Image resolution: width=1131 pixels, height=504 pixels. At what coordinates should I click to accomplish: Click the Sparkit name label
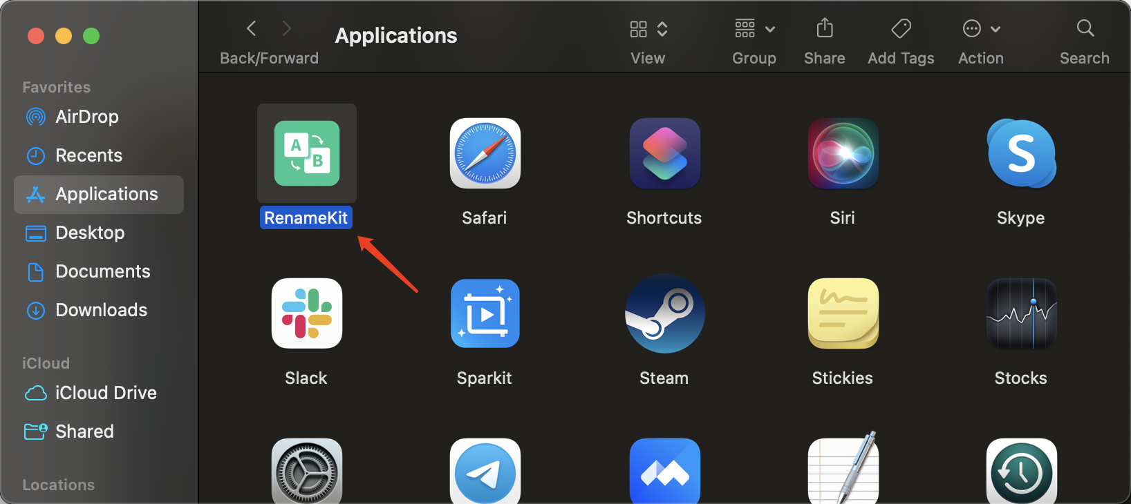(485, 378)
